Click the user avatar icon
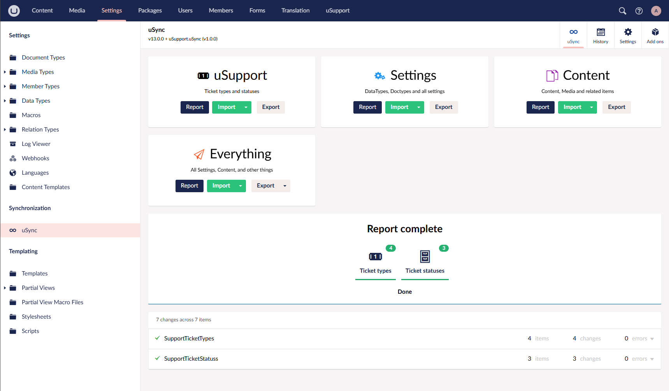 (656, 11)
